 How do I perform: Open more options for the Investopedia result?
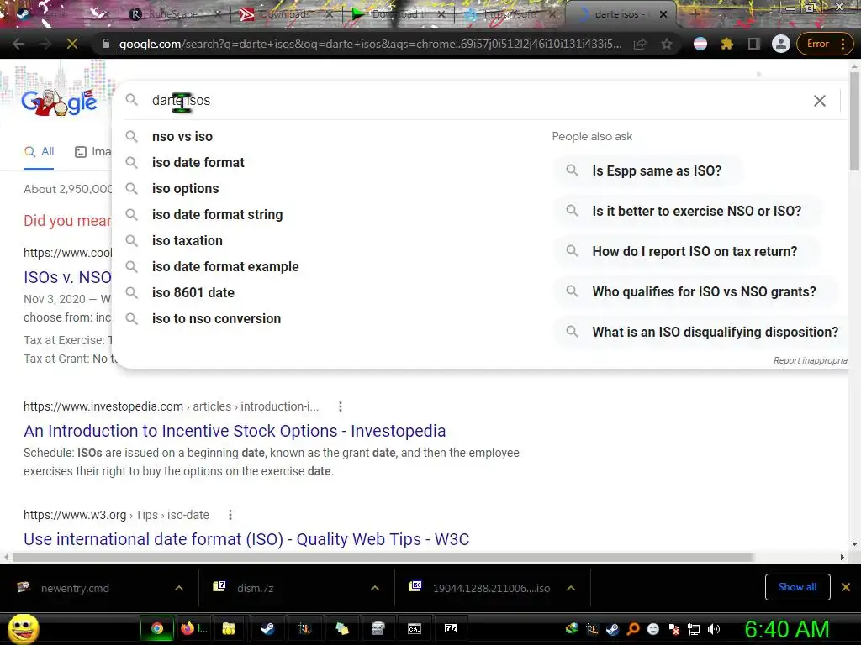coord(341,406)
